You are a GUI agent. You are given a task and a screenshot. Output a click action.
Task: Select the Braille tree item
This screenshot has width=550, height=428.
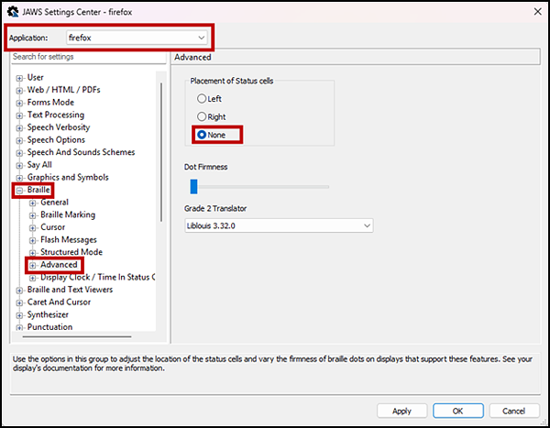(38, 190)
